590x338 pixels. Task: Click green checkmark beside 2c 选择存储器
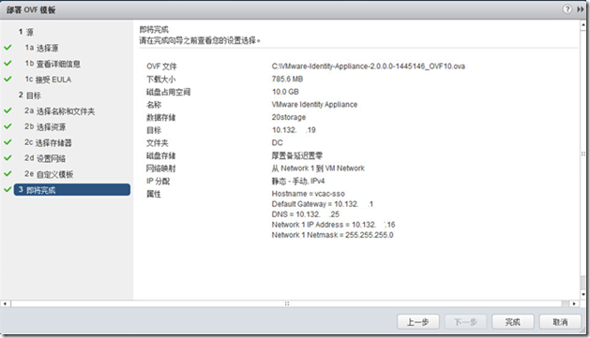(8, 142)
